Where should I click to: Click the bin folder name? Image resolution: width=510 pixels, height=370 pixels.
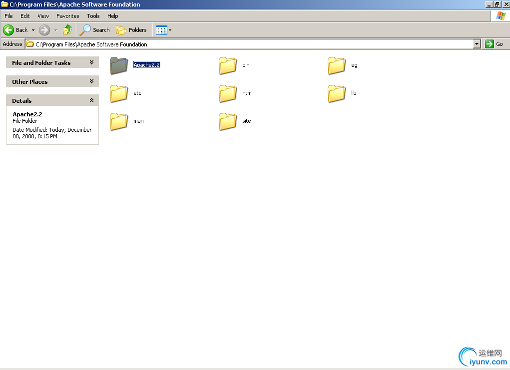[246, 65]
